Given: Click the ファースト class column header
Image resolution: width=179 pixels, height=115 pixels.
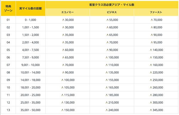Looking at the screenshot, I should [156, 12].
